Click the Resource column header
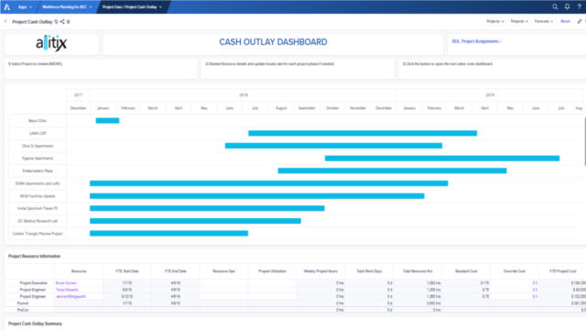The width and height of the screenshot is (586, 330). [79, 271]
